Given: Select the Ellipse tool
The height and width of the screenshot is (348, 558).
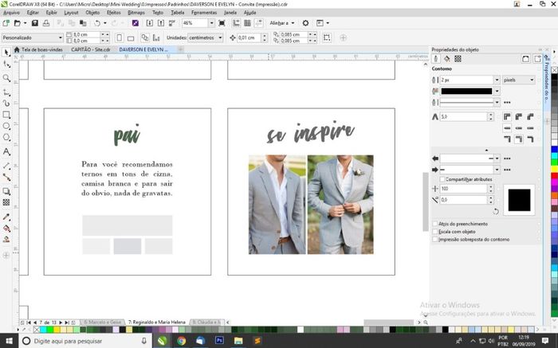Looking at the screenshot, I should 6,126.
